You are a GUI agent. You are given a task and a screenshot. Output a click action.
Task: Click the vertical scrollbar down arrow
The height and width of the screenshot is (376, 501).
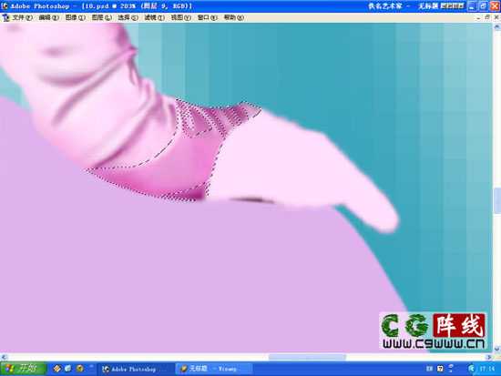[x=496, y=350]
